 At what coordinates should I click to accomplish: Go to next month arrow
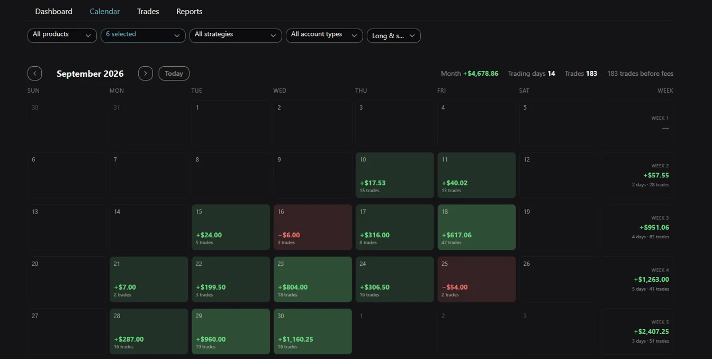click(146, 74)
